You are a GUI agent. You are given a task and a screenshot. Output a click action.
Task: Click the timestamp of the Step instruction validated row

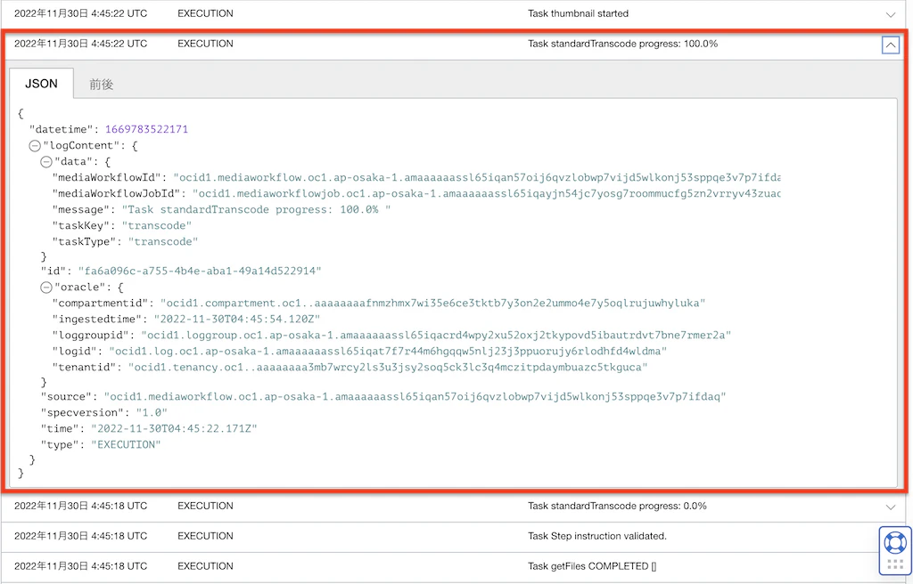(x=81, y=536)
